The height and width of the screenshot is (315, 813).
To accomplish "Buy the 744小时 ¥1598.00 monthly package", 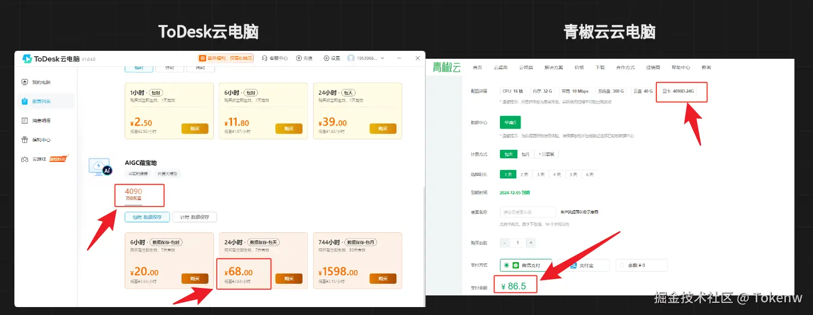I will click(x=383, y=278).
